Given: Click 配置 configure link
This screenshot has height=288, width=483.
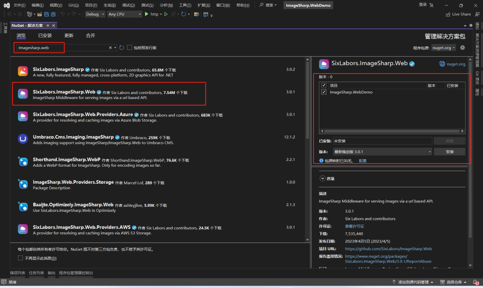Looking at the screenshot, I should coord(363,160).
